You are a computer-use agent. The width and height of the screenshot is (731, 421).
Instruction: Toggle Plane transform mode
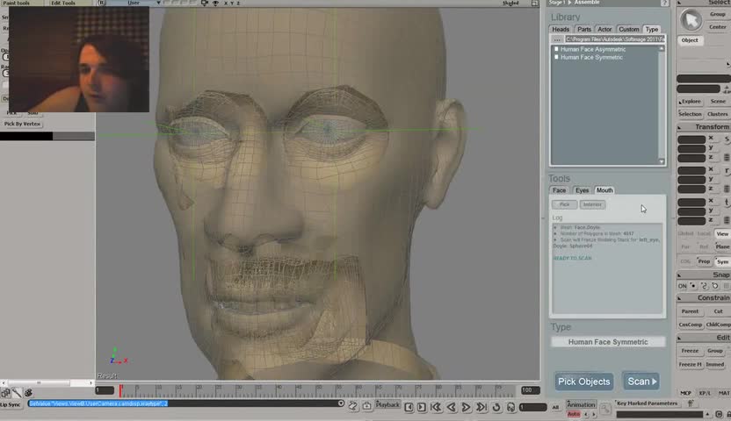pyautogui.click(x=722, y=246)
